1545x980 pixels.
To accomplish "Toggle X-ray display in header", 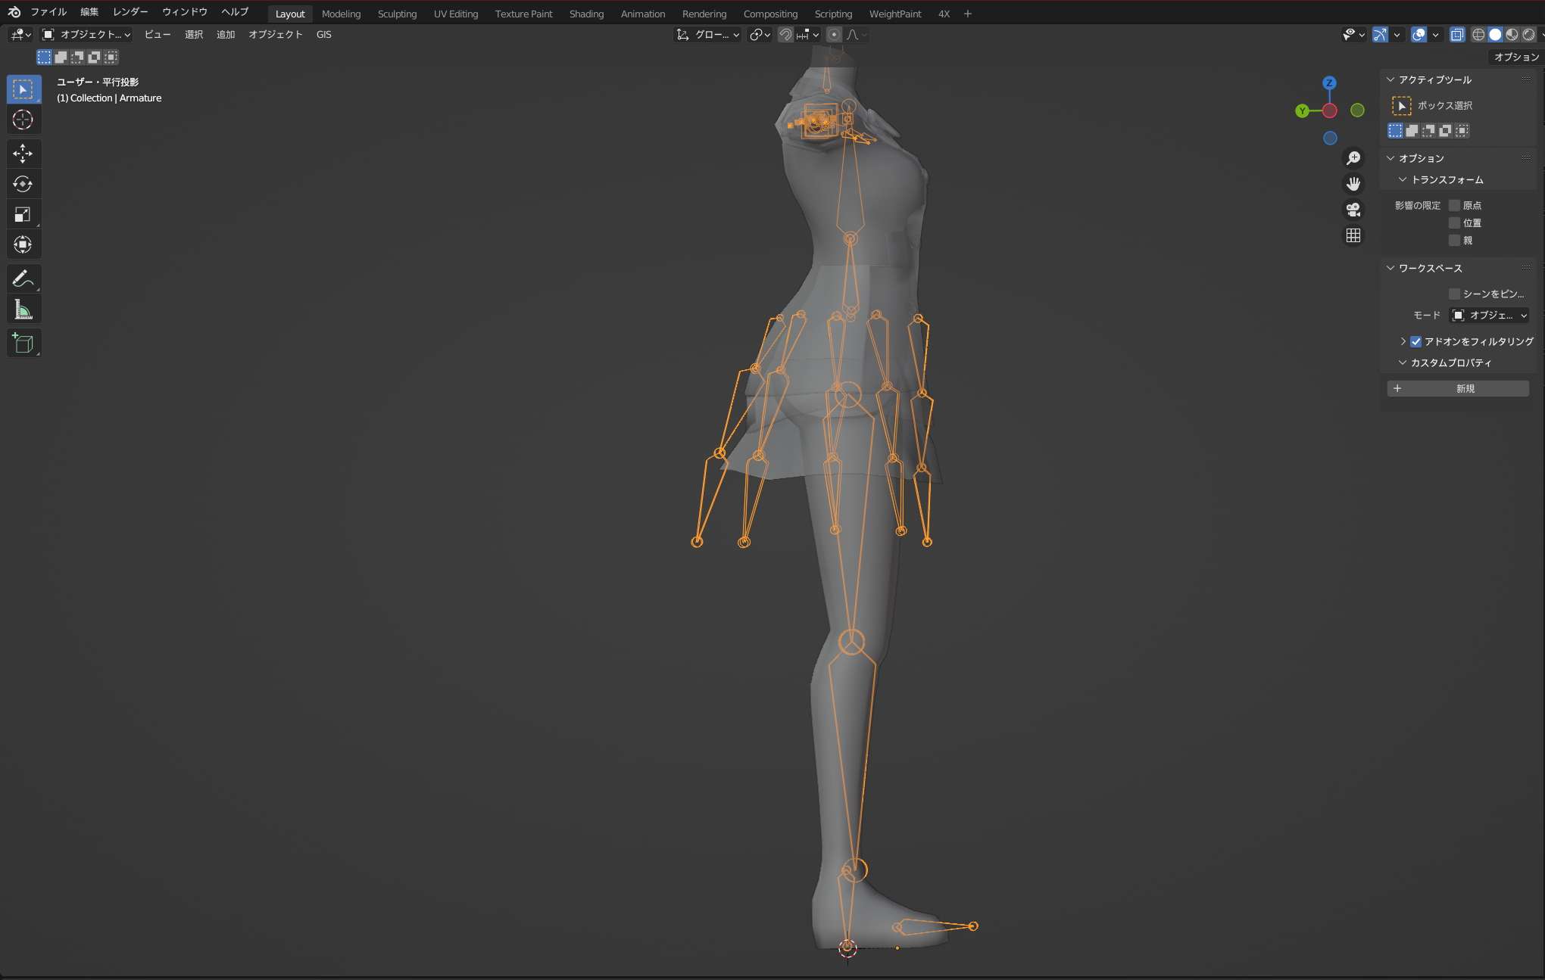I will click(x=1457, y=34).
